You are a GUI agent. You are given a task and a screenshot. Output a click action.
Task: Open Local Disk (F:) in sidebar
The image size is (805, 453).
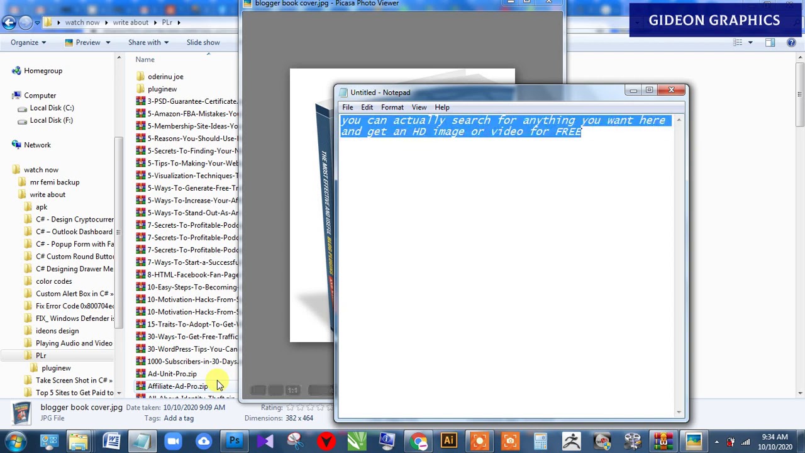click(x=51, y=120)
